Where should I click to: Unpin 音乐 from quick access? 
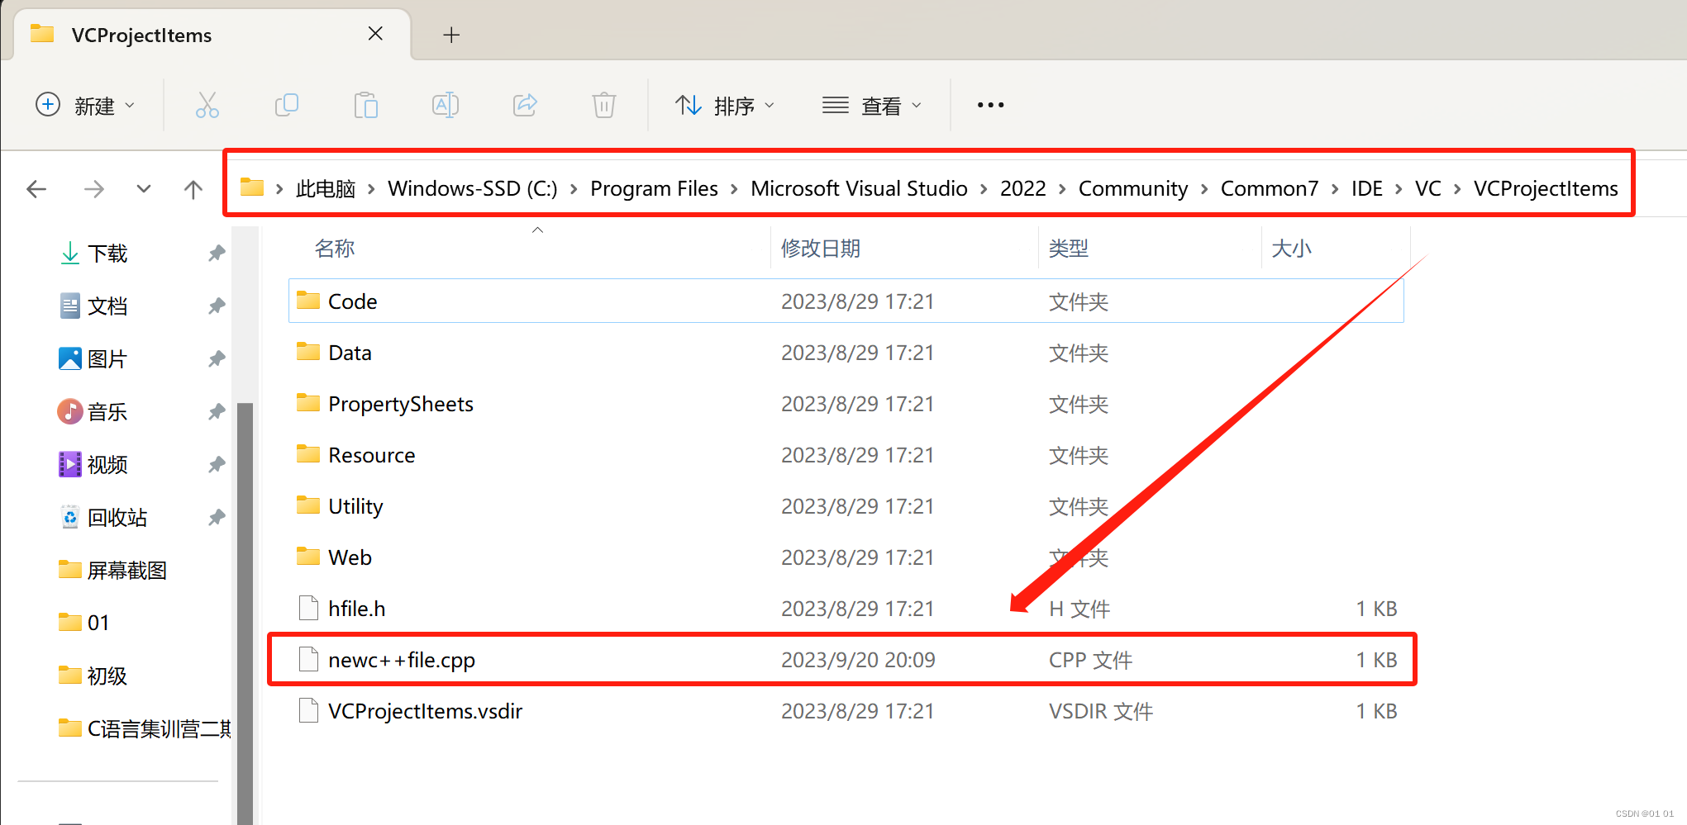[216, 411]
